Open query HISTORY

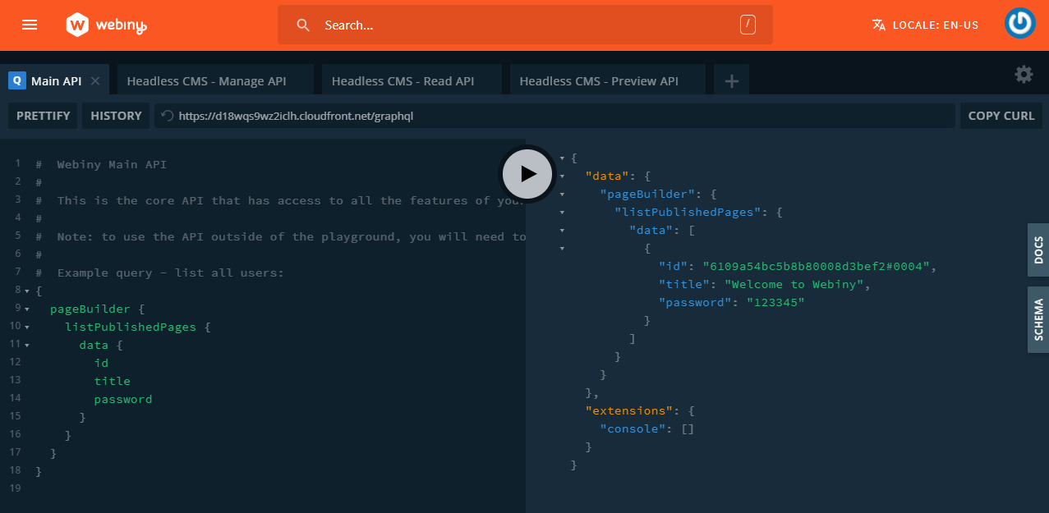click(116, 116)
